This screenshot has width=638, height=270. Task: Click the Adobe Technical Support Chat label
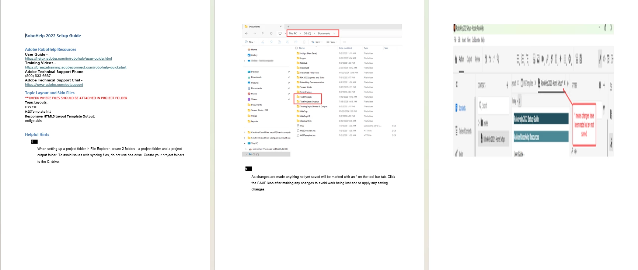coord(54,80)
